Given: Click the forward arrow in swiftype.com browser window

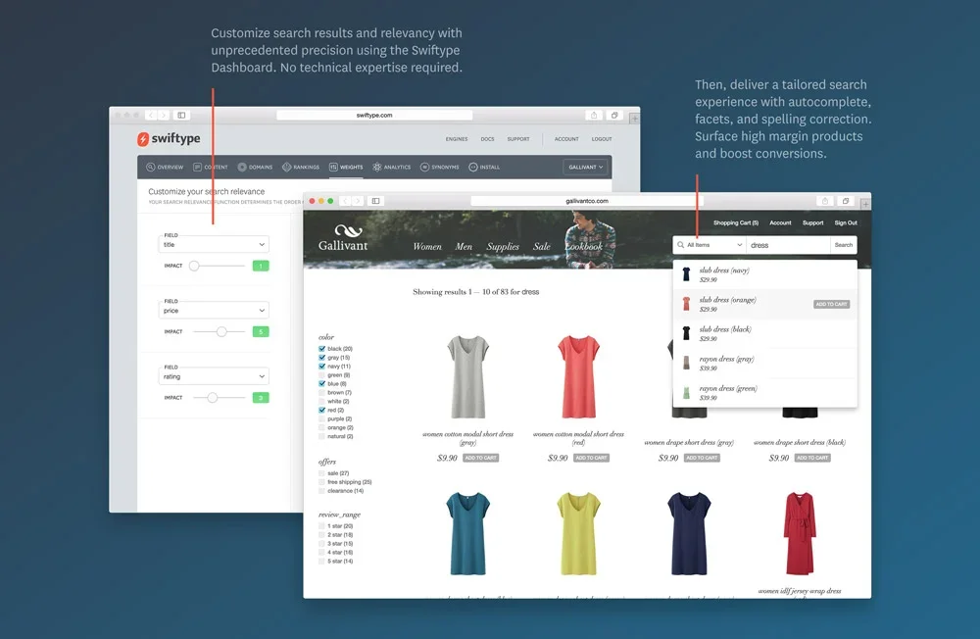Looking at the screenshot, I should [163, 115].
